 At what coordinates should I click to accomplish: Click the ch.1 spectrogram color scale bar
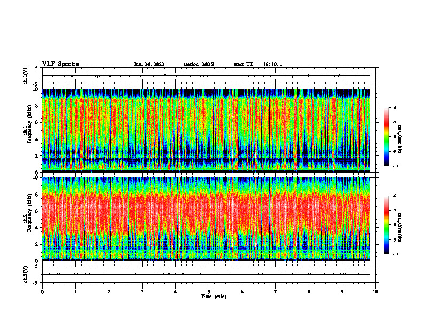point(386,137)
